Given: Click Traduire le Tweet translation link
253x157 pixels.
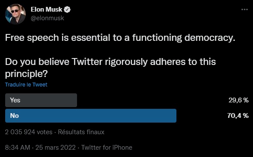Looking at the screenshot, I should point(26,85).
